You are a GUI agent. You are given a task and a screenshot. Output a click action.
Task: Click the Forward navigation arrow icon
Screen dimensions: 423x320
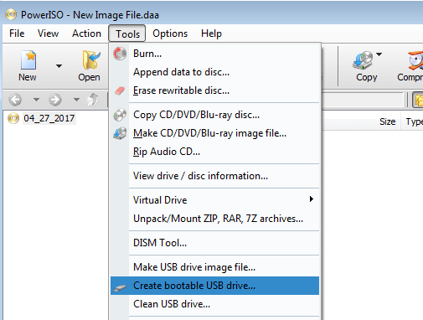[55, 100]
